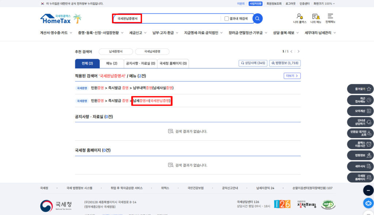Click 회원정보조회 link
374x215 pixels.
(x=274, y=4)
